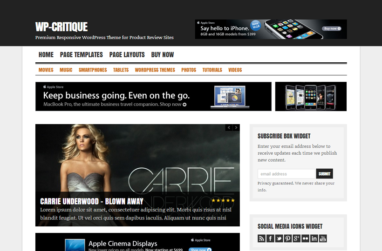Click the Privacy guaranteed notice text
This screenshot has width=382, height=251.
296,186
